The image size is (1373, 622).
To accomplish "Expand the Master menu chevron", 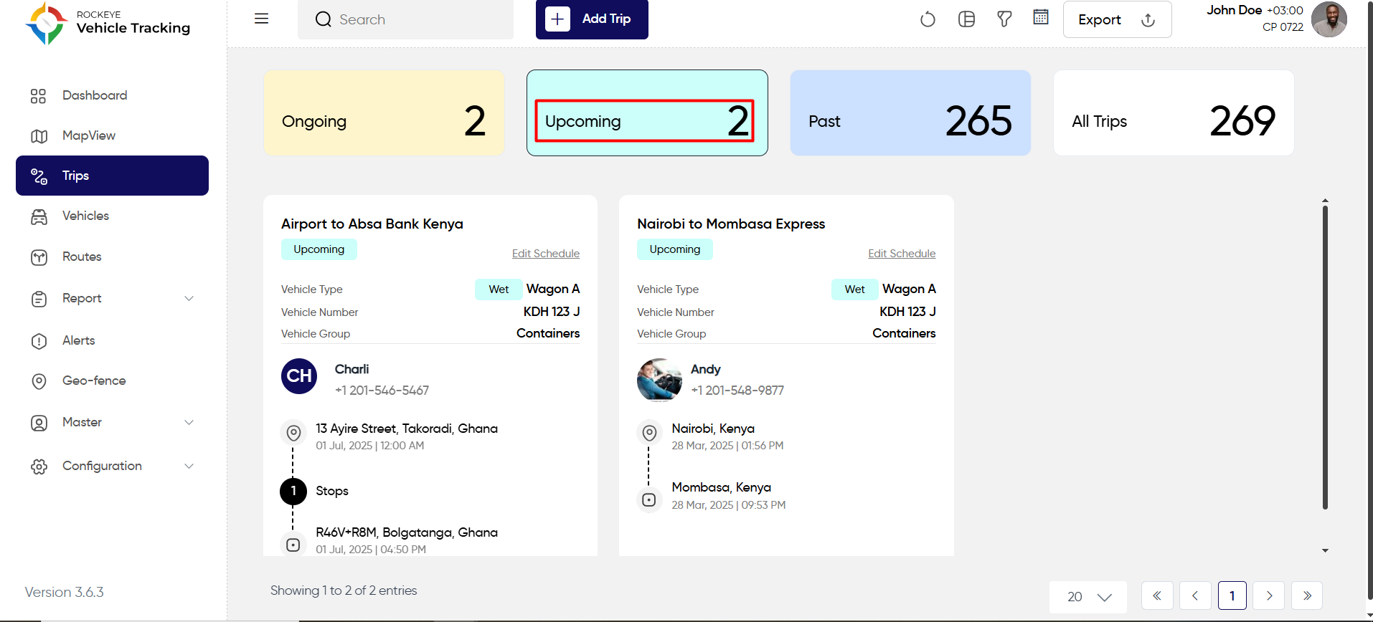I will (189, 422).
